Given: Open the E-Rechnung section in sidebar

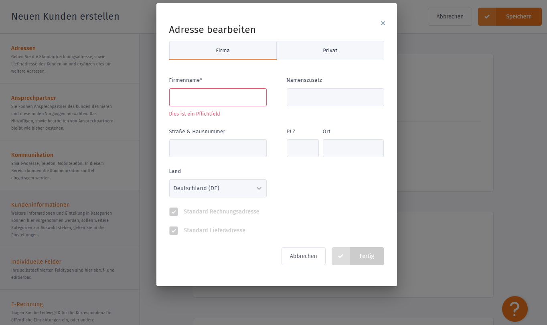Looking at the screenshot, I should click(x=70, y=307).
